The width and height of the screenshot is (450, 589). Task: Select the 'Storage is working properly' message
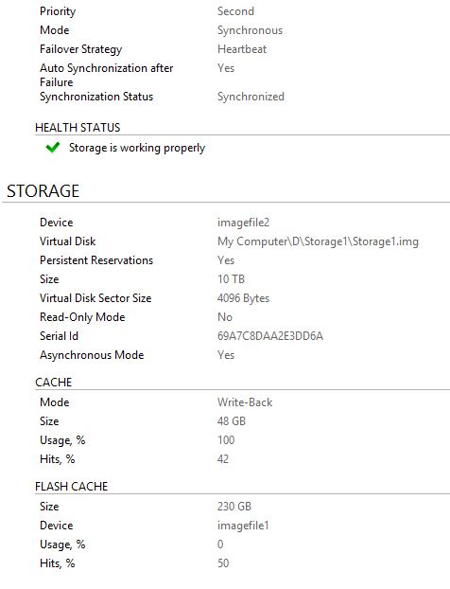tap(137, 148)
